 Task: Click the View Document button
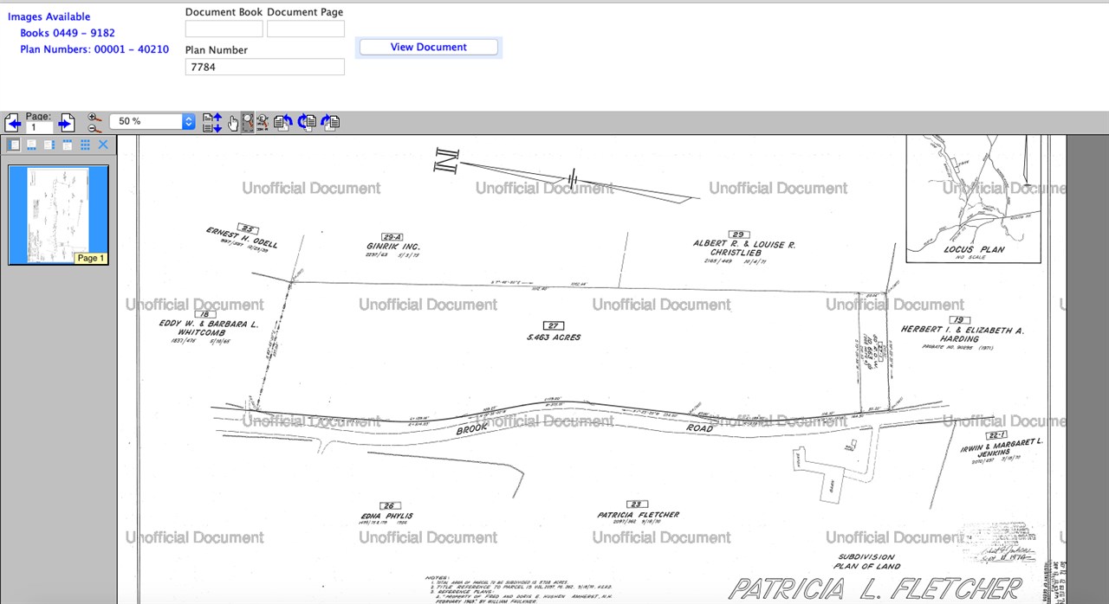428,47
